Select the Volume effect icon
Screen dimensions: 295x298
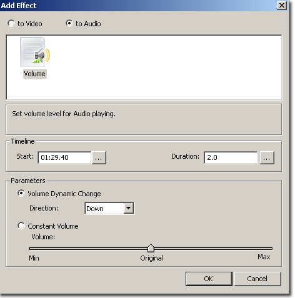point(35,52)
